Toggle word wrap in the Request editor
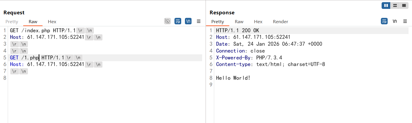Viewport: 412px width, 123px height. tap(178, 21)
